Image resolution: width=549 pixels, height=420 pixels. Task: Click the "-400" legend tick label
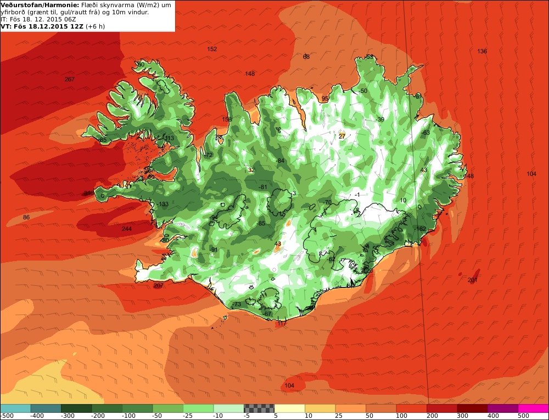coord(37,416)
